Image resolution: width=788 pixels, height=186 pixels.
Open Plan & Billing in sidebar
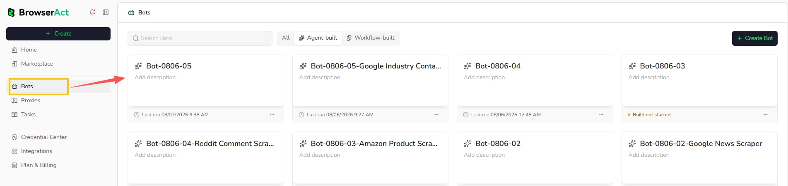(x=58, y=165)
